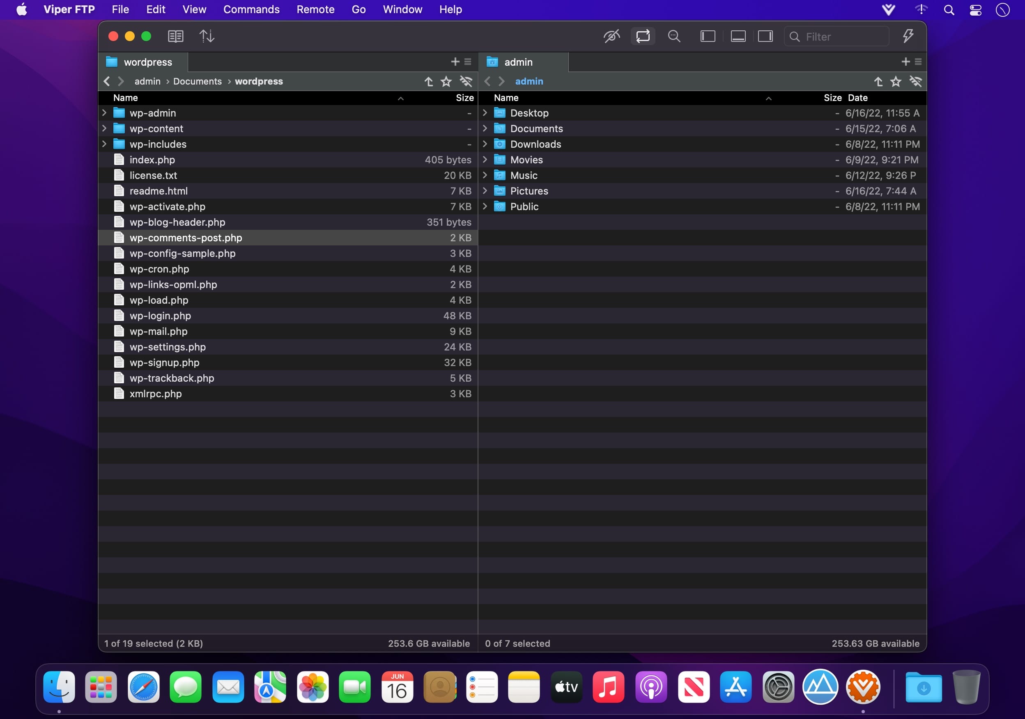1025x719 pixels.
Task: Sort the left pane by the Size column
Action: coord(464,98)
